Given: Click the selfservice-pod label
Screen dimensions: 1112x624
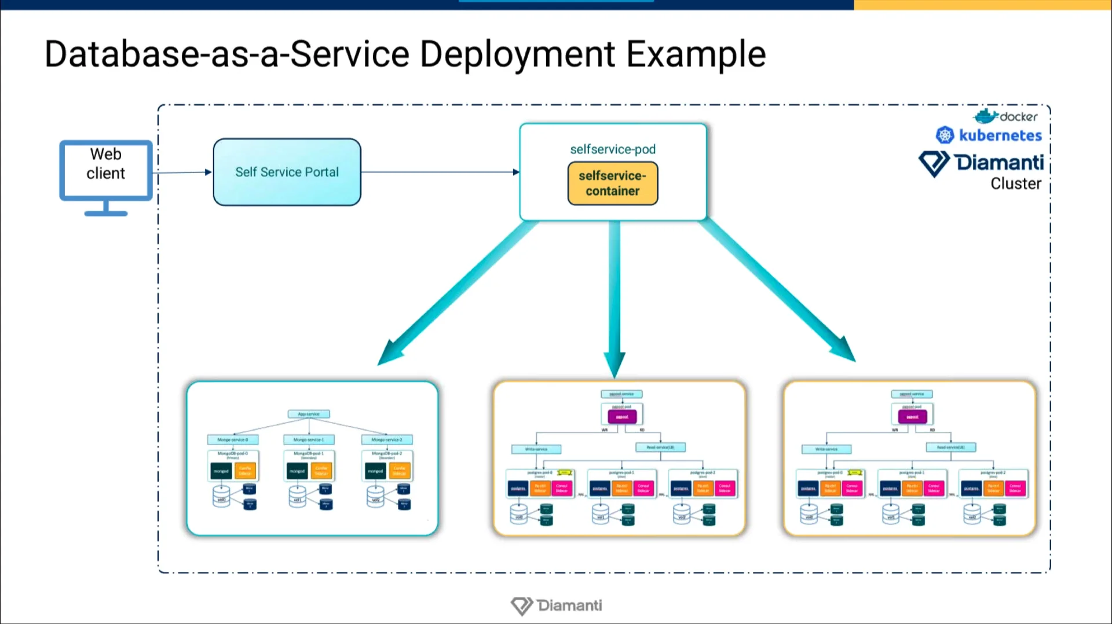Looking at the screenshot, I should pyautogui.click(x=613, y=149).
